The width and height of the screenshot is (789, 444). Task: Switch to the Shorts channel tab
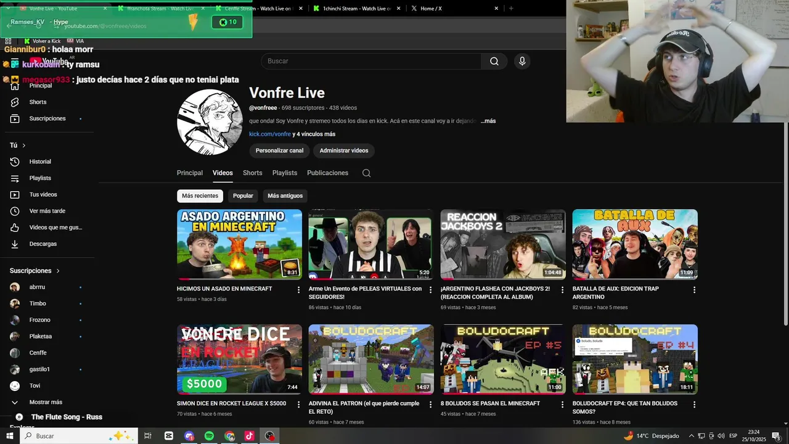(253, 173)
